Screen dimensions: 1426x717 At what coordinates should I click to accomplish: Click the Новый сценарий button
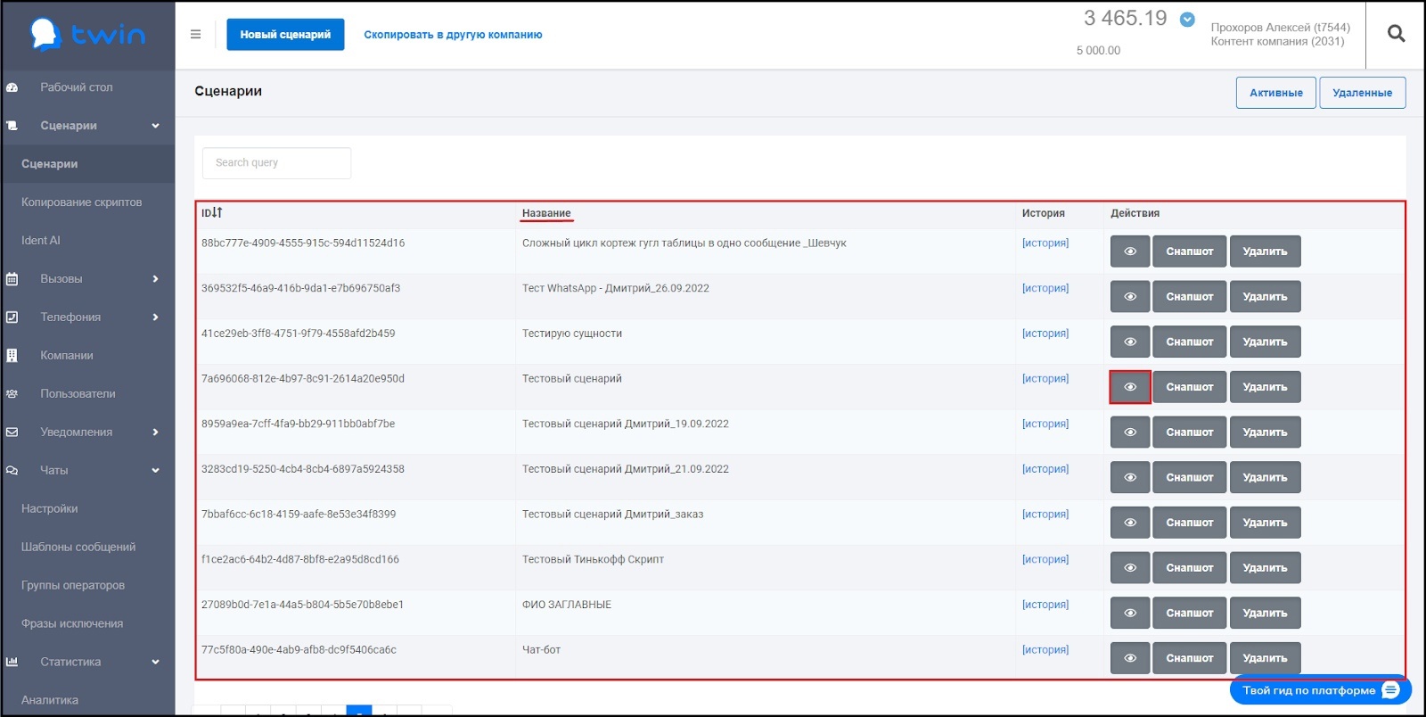[285, 35]
